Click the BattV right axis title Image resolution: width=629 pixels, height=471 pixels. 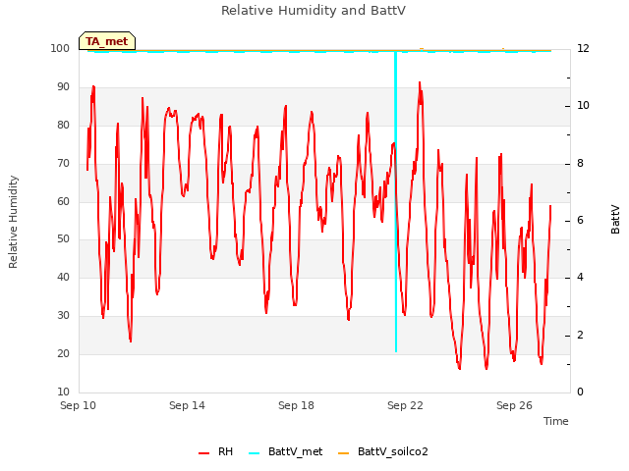(x=615, y=220)
